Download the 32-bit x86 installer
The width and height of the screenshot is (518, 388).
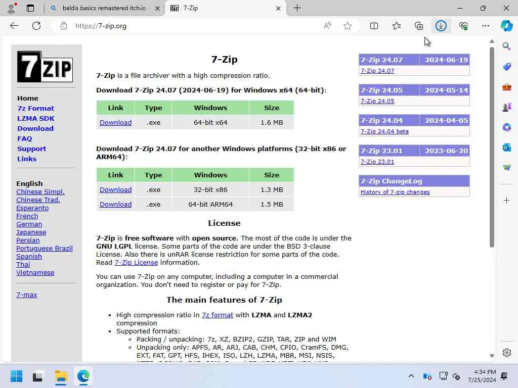click(x=116, y=190)
